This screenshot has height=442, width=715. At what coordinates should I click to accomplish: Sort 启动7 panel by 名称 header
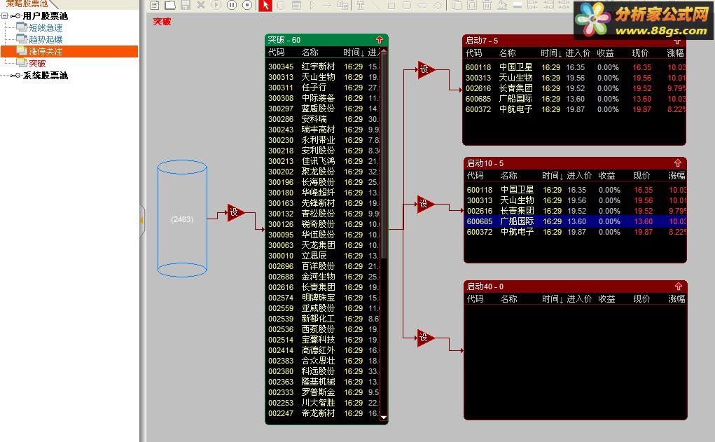click(508, 53)
